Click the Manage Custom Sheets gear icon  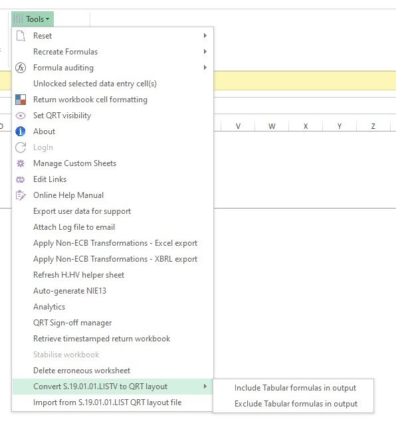pos(21,163)
